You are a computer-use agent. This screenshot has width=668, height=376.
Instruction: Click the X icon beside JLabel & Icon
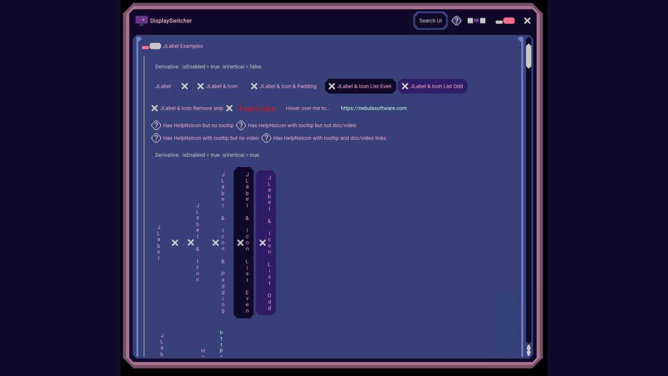(200, 86)
